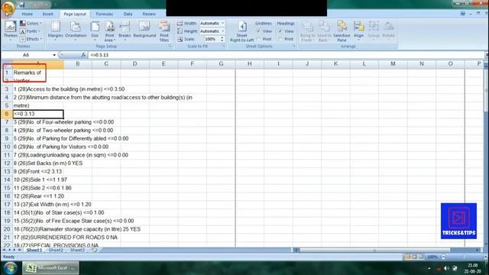489x275 pixels.
Task: Switch to Sheet1 tab
Action: (34, 250)
